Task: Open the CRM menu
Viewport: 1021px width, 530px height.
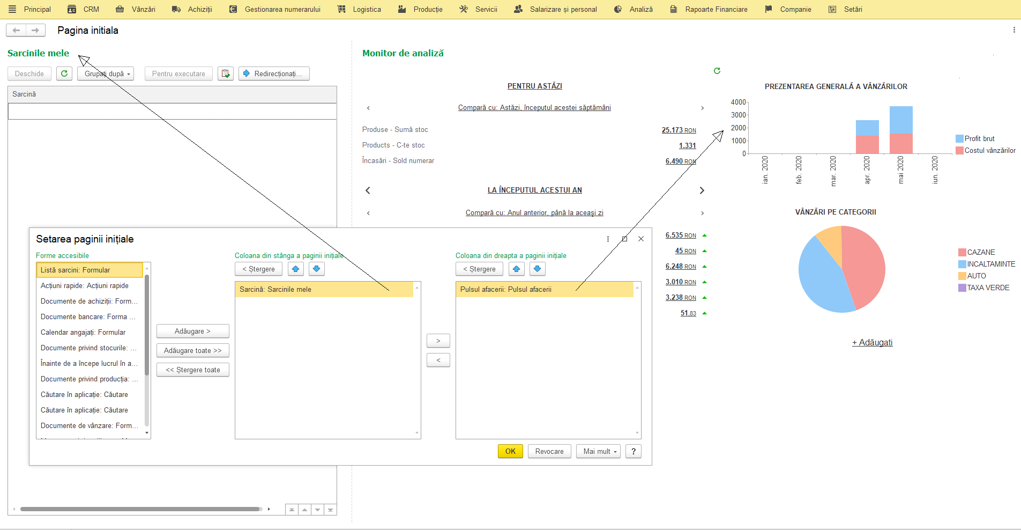Action: point(84,9)
